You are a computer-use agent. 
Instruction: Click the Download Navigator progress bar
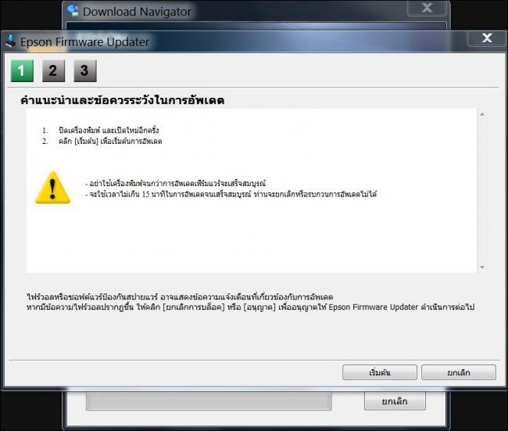[209, 401]
